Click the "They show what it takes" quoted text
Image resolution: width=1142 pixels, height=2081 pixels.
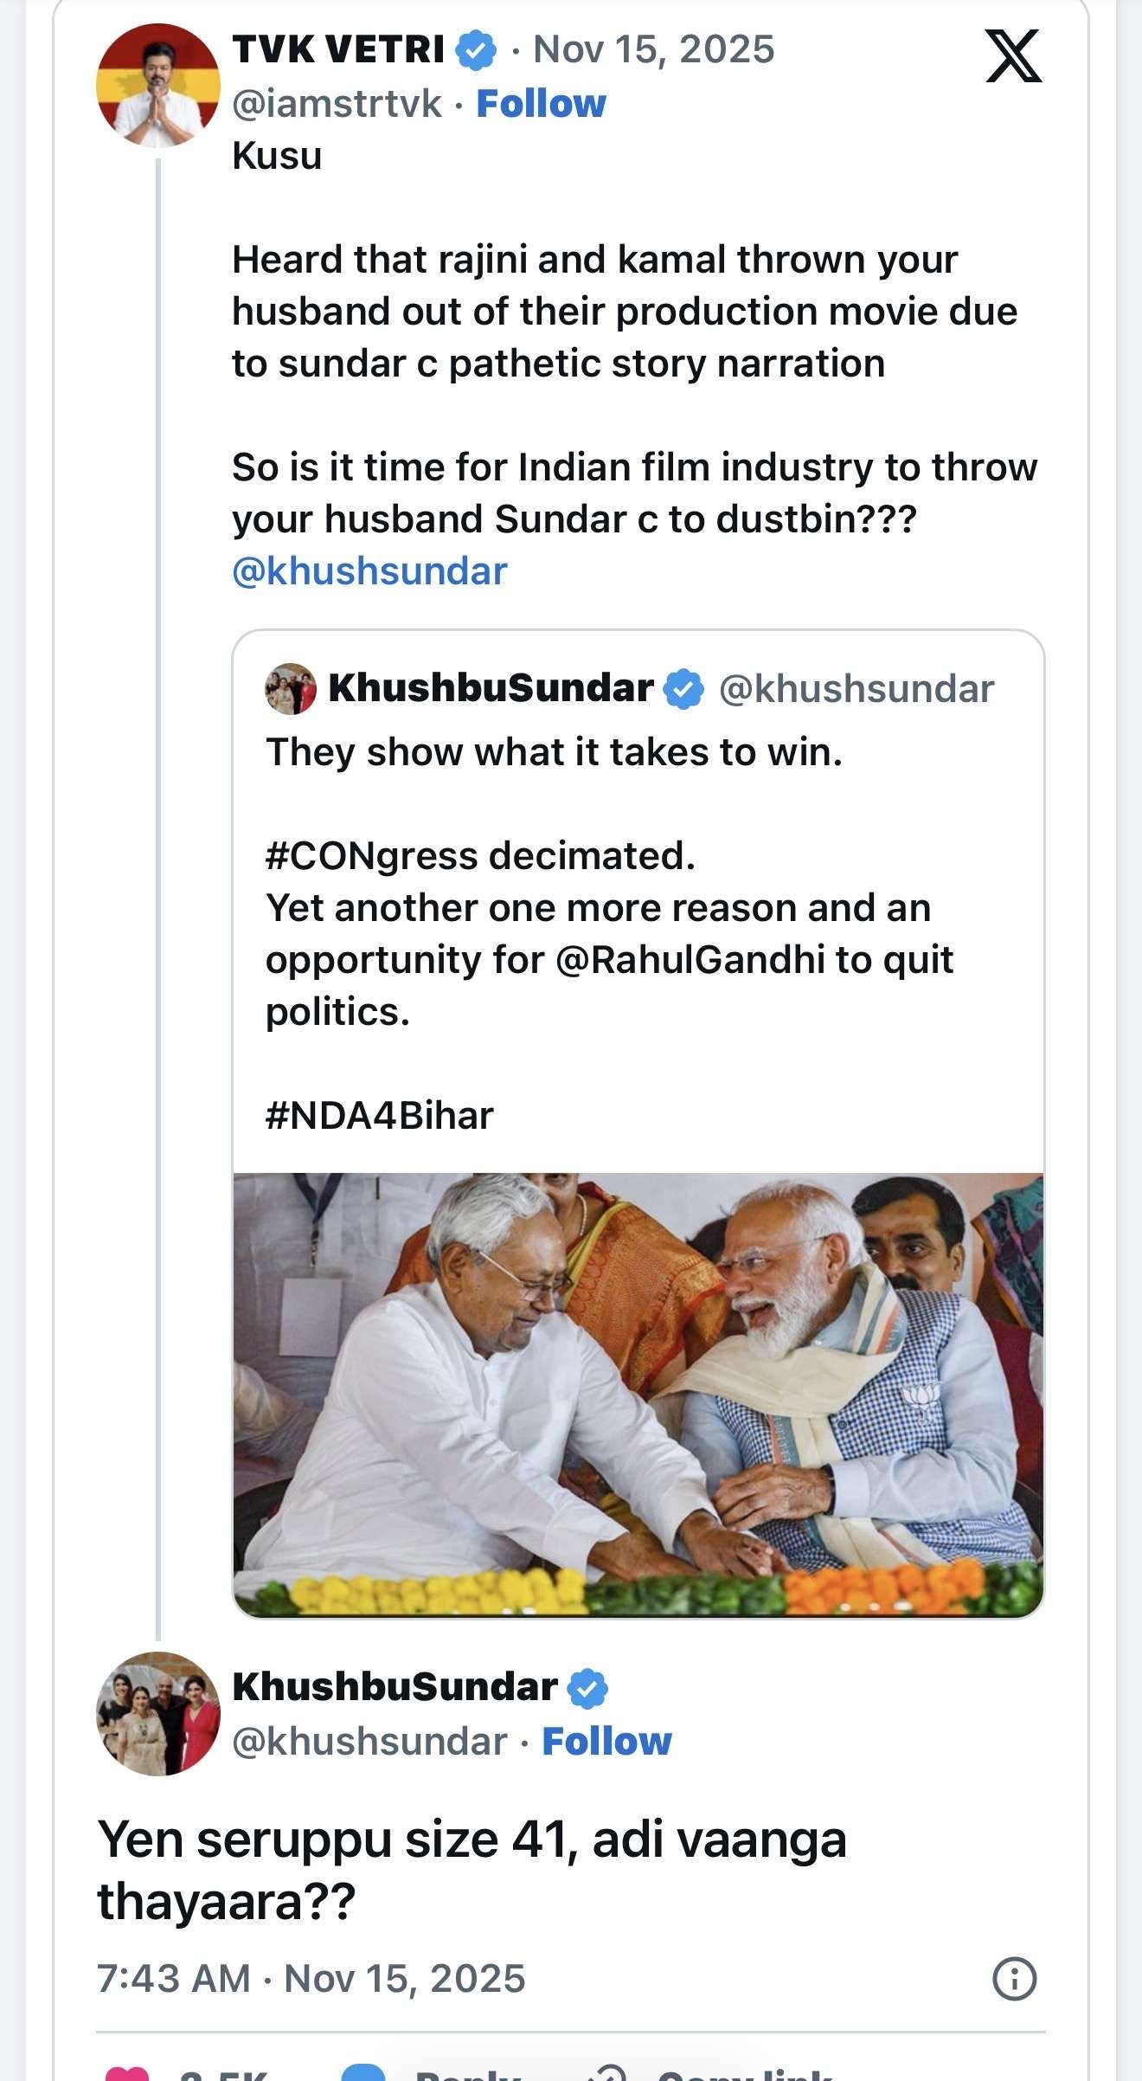pos(554,752)
